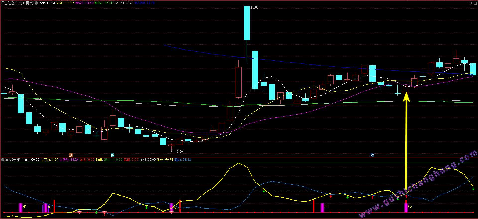Click the 16.60 high price label
Viewport: 478px width, 219px height.
[254, 7]
